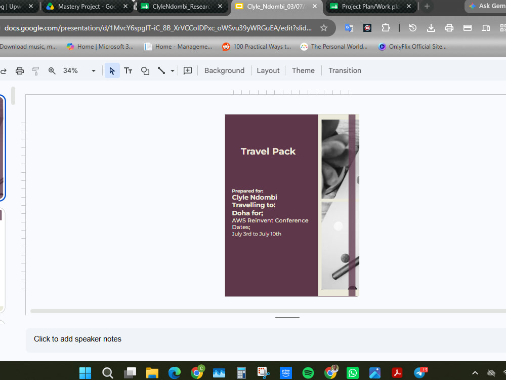506x380 pixels.
Task: Click the redo icon in toolbar
Action: pos(3,71)
